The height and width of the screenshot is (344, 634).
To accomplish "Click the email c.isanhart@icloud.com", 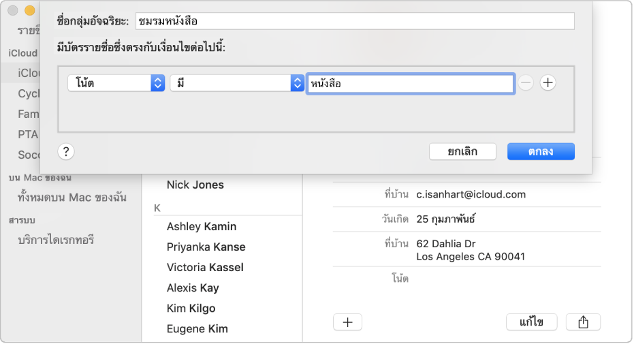I will click(471, 194).
